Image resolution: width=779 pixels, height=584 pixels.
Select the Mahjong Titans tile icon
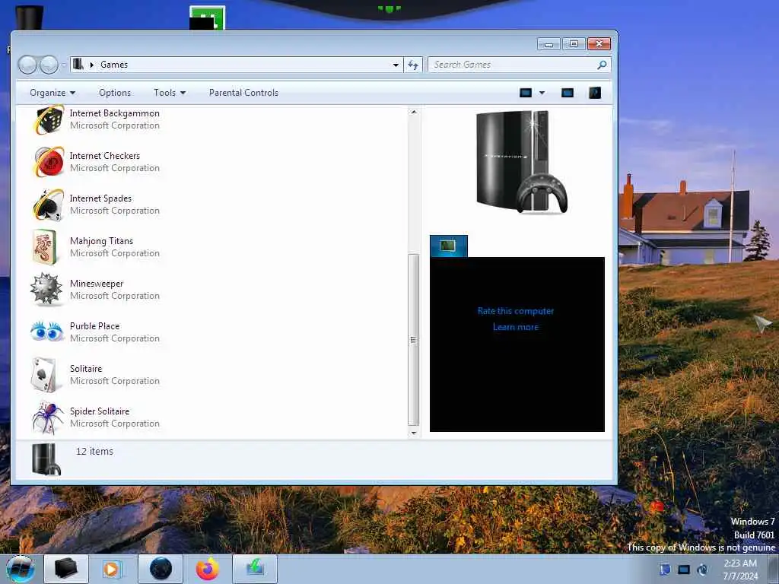pyautogui.click(x=45, y=247)
